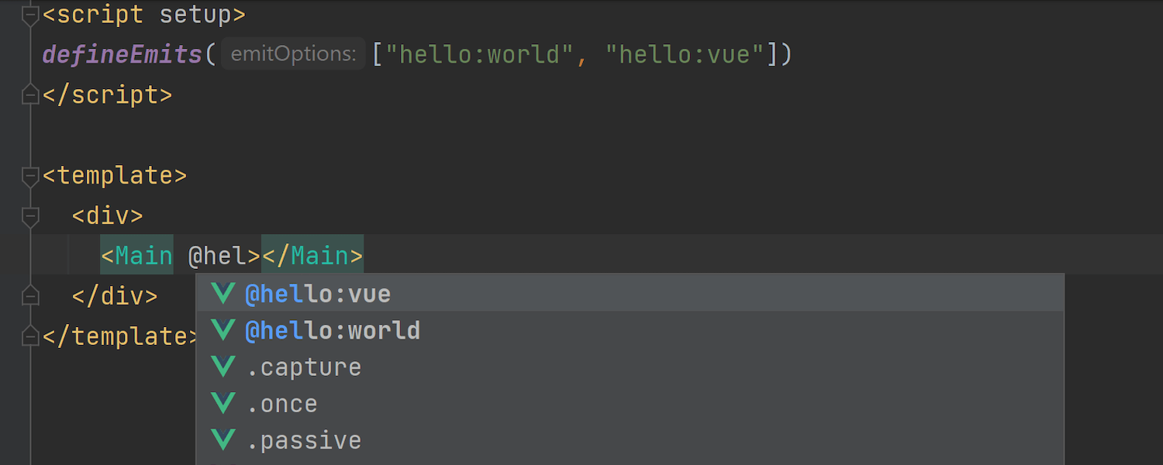Click the Vue icon next to .once
This screenshot has width=1163, height=465.
coord(223,404)
